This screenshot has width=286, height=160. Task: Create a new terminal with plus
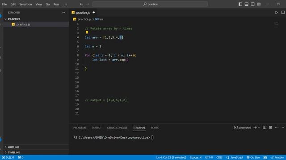coord(255,128)
